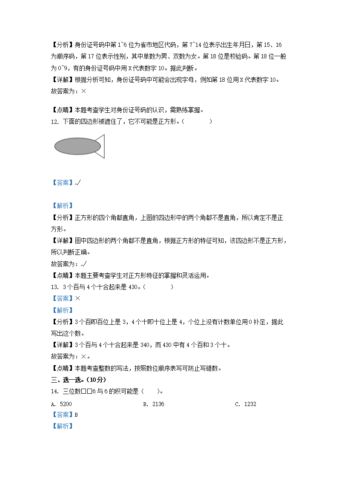The height and width of the screenshot is (478, 338).
Task: Click the check mark after question 12 答案
Action: [x=78, y=183]
